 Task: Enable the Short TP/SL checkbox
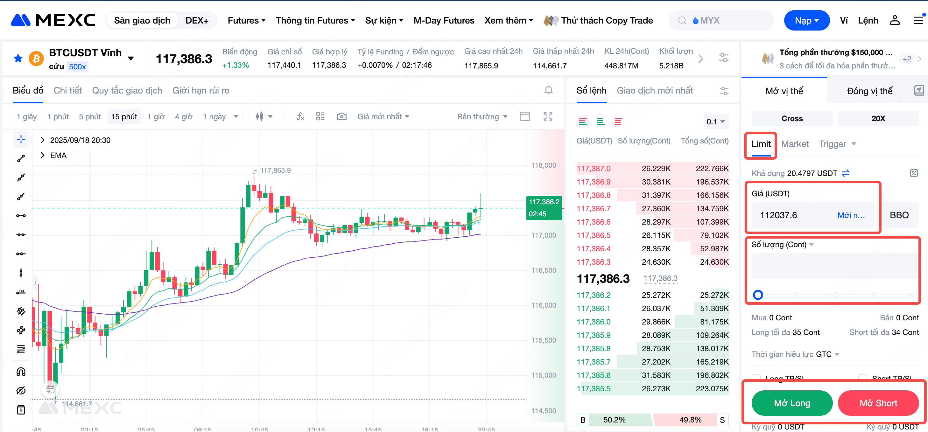862,378
